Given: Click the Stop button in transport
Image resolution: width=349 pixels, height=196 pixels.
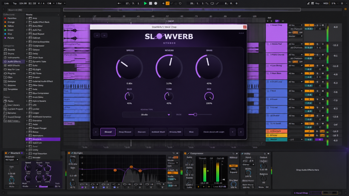Looking at the screenshot, I should point(150,3).
